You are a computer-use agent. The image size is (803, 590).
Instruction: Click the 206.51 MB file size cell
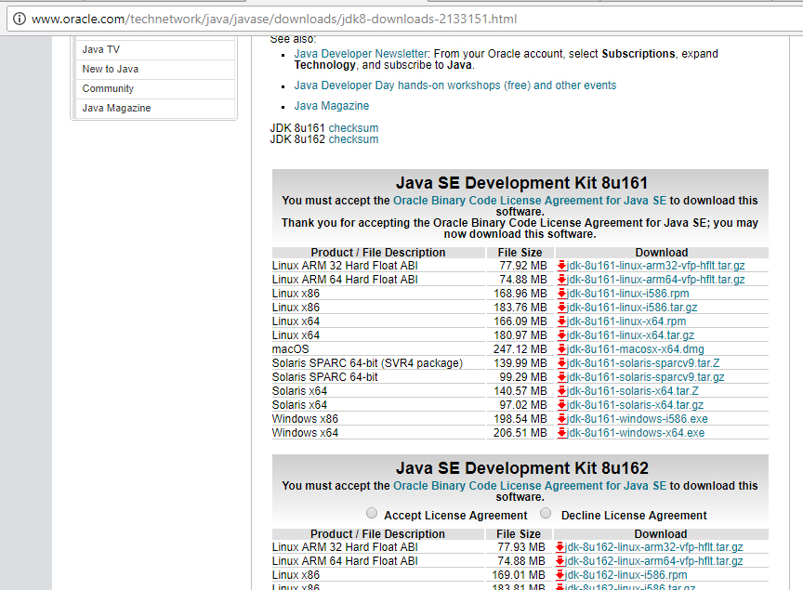pyautogui.click(x=520, y=433)
